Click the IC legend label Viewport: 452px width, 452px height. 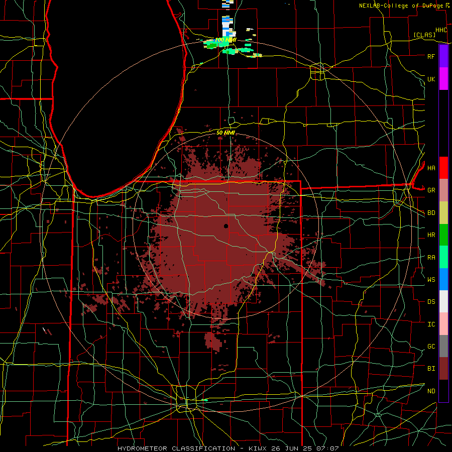431,324
